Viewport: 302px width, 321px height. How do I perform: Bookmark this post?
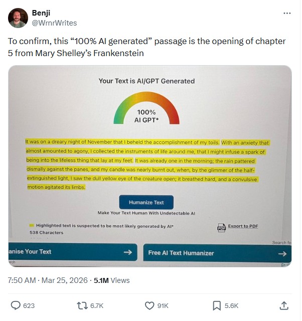point(217,305)
